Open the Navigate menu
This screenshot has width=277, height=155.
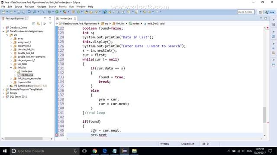(x=42, y=7)
